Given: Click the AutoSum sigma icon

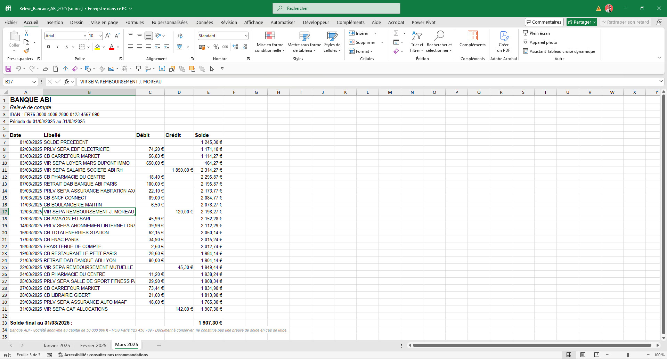Looking at the screenshot, I should (396, 33).
